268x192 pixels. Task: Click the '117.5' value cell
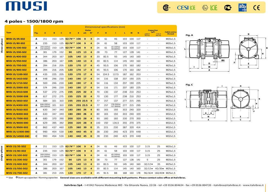tap(116, 74)
